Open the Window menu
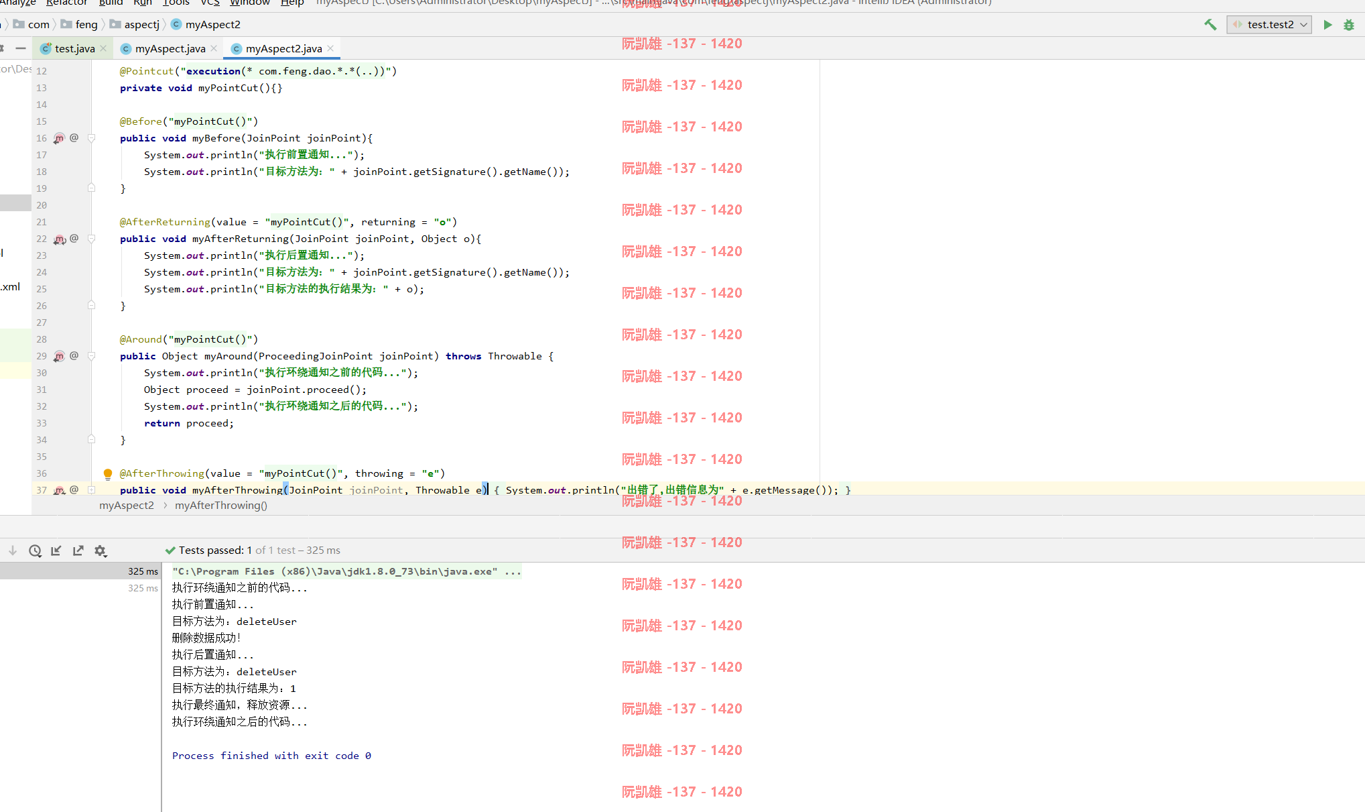 249,3
